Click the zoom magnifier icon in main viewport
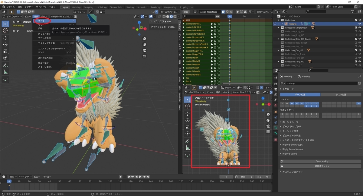The height and width of the screenshot is (196, 363). click(x=145, y=39)
